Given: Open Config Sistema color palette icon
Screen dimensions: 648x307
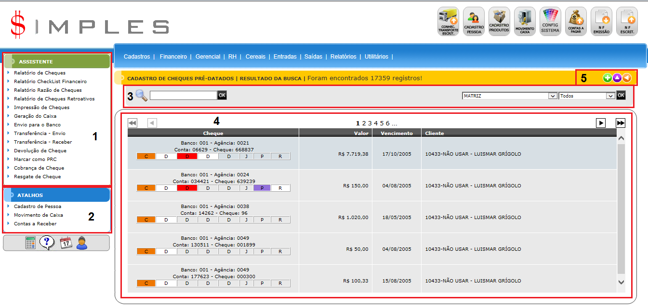Looking at the screenshot, I should 550,21.
